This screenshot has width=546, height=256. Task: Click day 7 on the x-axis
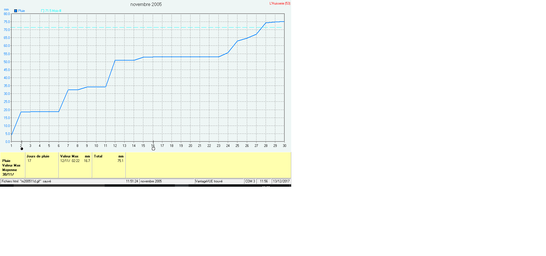tap(68, 145)
